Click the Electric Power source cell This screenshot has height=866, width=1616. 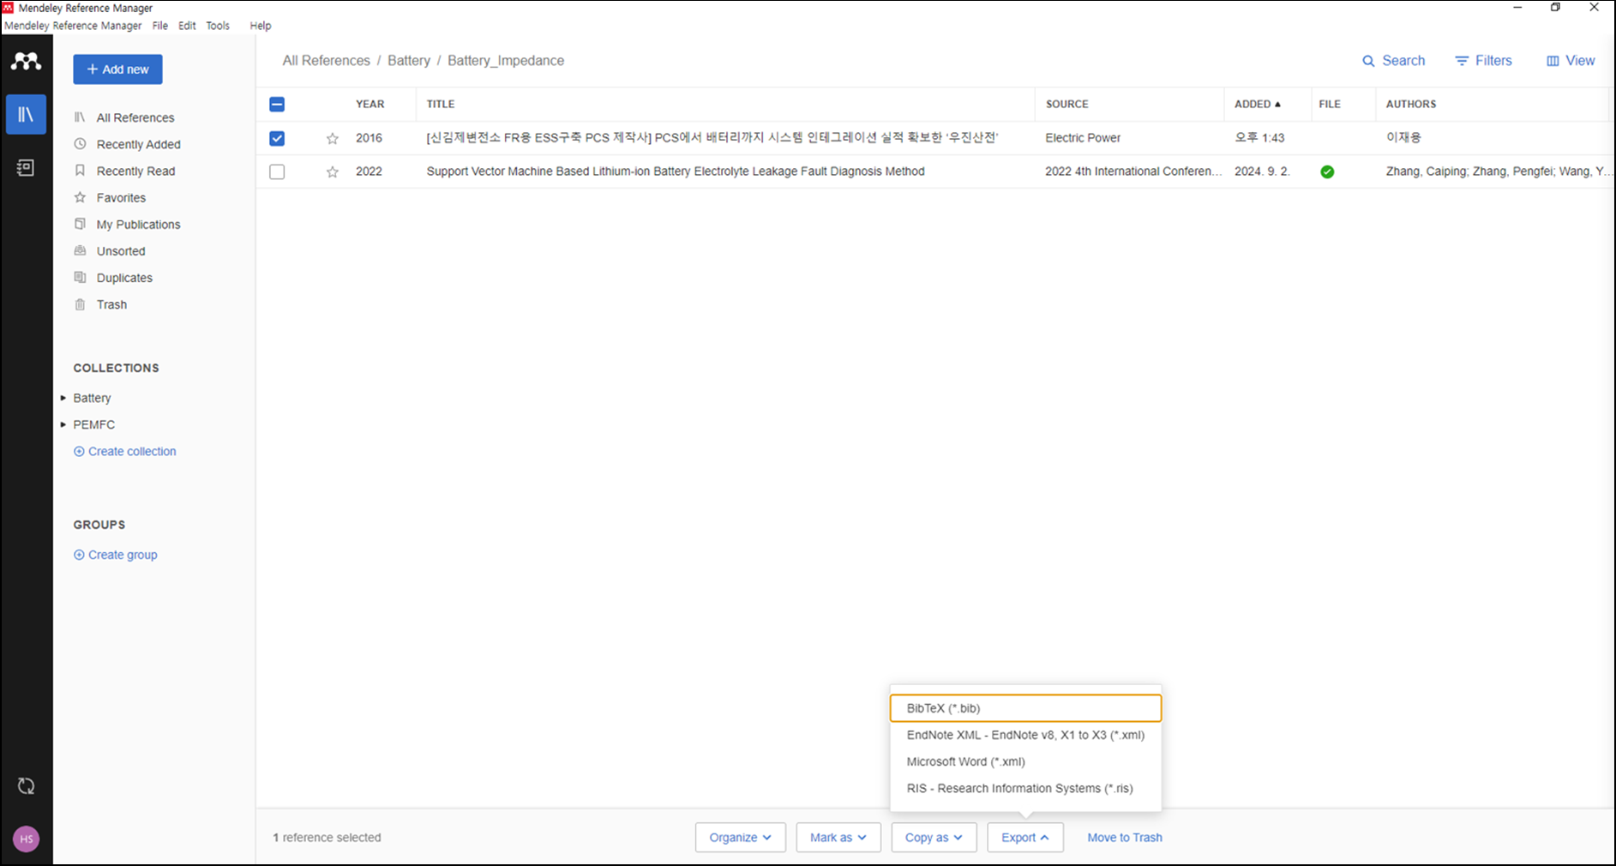(x=1083, y=138)
